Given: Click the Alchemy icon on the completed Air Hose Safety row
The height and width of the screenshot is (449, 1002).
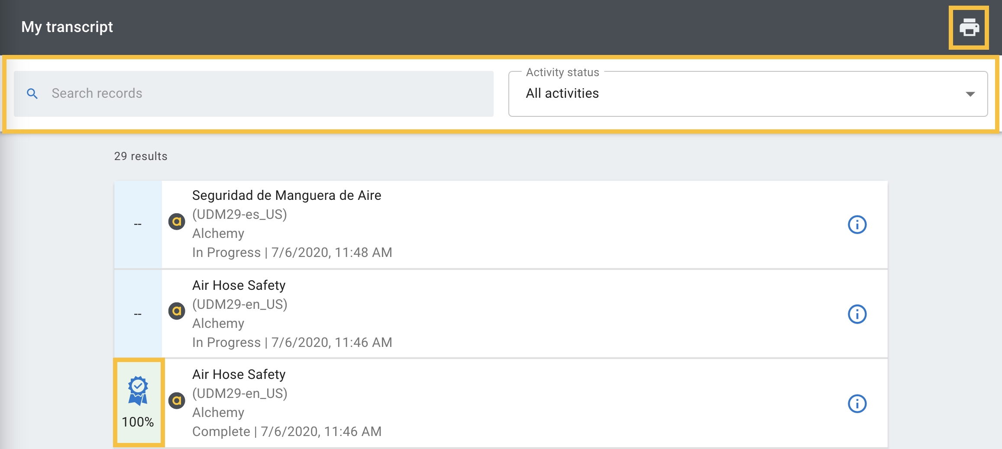Looking at the screenshot, I should pos(177,400).
